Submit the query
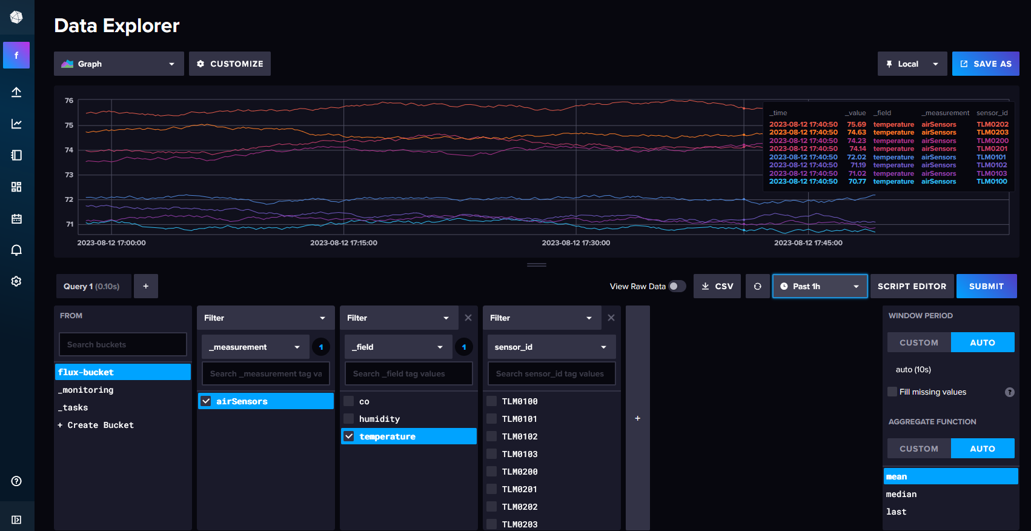The image size is (1031, 531). click(x=987, y=286)
